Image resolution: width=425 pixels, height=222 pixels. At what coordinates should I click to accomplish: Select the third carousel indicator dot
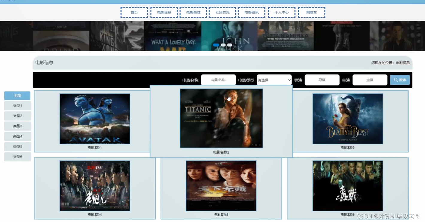coord(230,45)
